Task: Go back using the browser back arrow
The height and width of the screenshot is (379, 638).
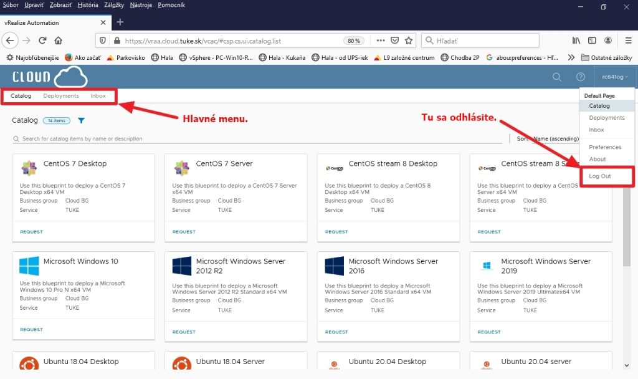Action: coord(10,41)
